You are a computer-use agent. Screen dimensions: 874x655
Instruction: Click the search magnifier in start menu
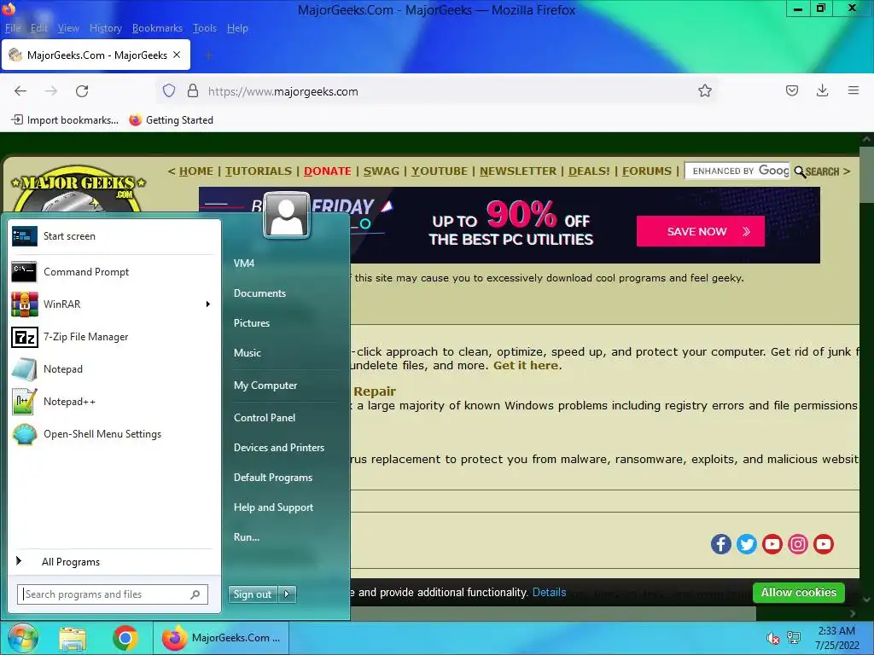195,594
